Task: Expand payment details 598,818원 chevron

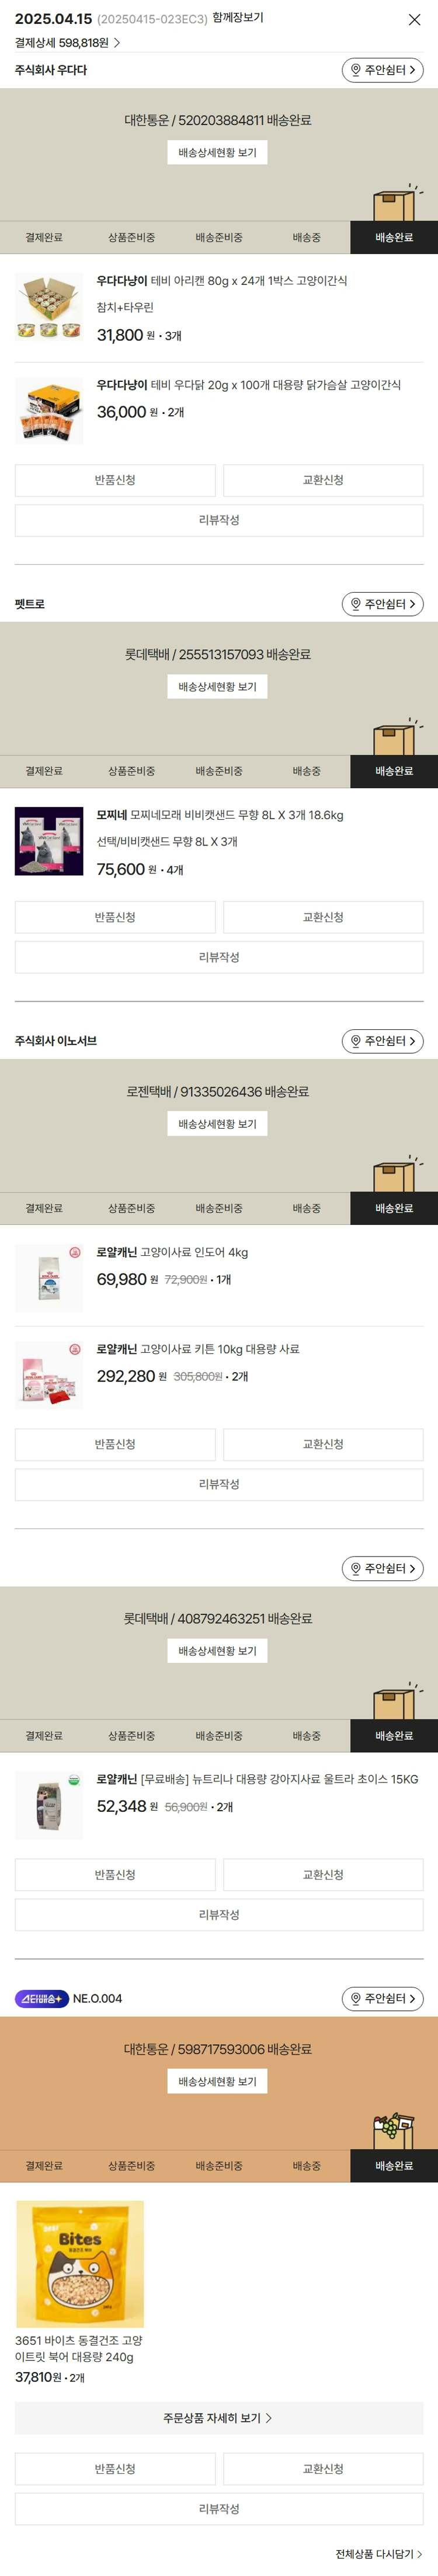Action: (x=117, y=43)
